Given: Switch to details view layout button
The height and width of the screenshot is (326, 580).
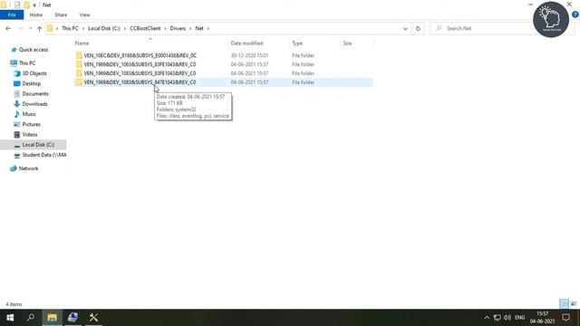Looking at the screenshot, I should click(x=564, y=304).
